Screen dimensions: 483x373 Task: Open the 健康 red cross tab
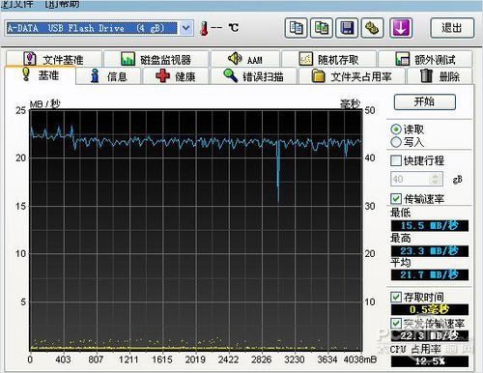click(176, 76)
